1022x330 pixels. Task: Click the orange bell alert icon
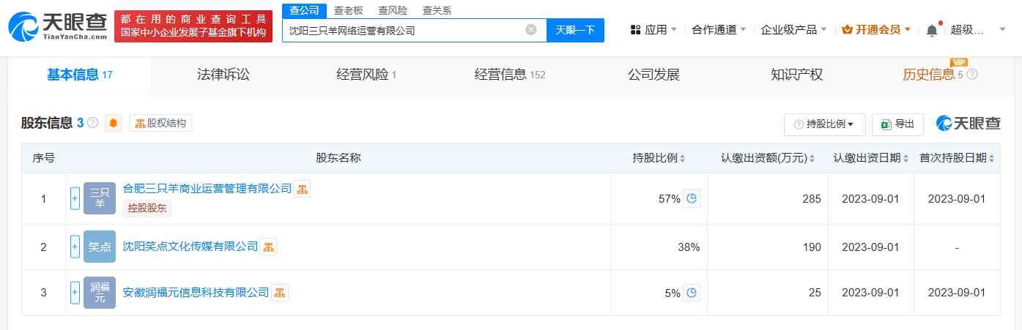[113, 123]
